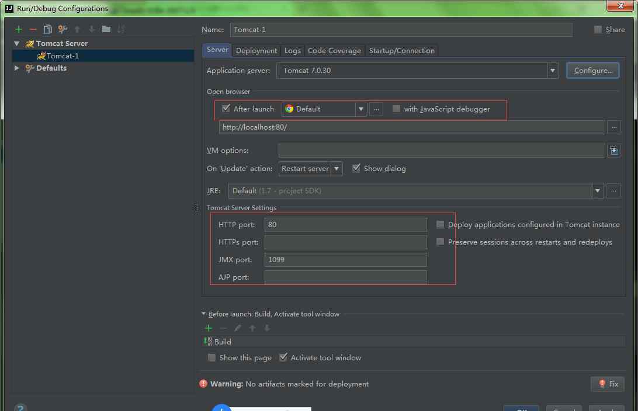Open the edit defaults wrench icon

click(63, 29)
